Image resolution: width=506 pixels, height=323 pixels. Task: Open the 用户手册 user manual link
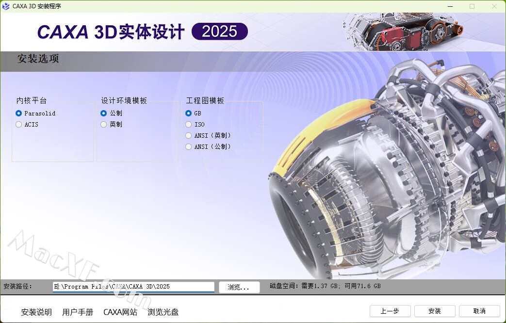pos(78,312)
